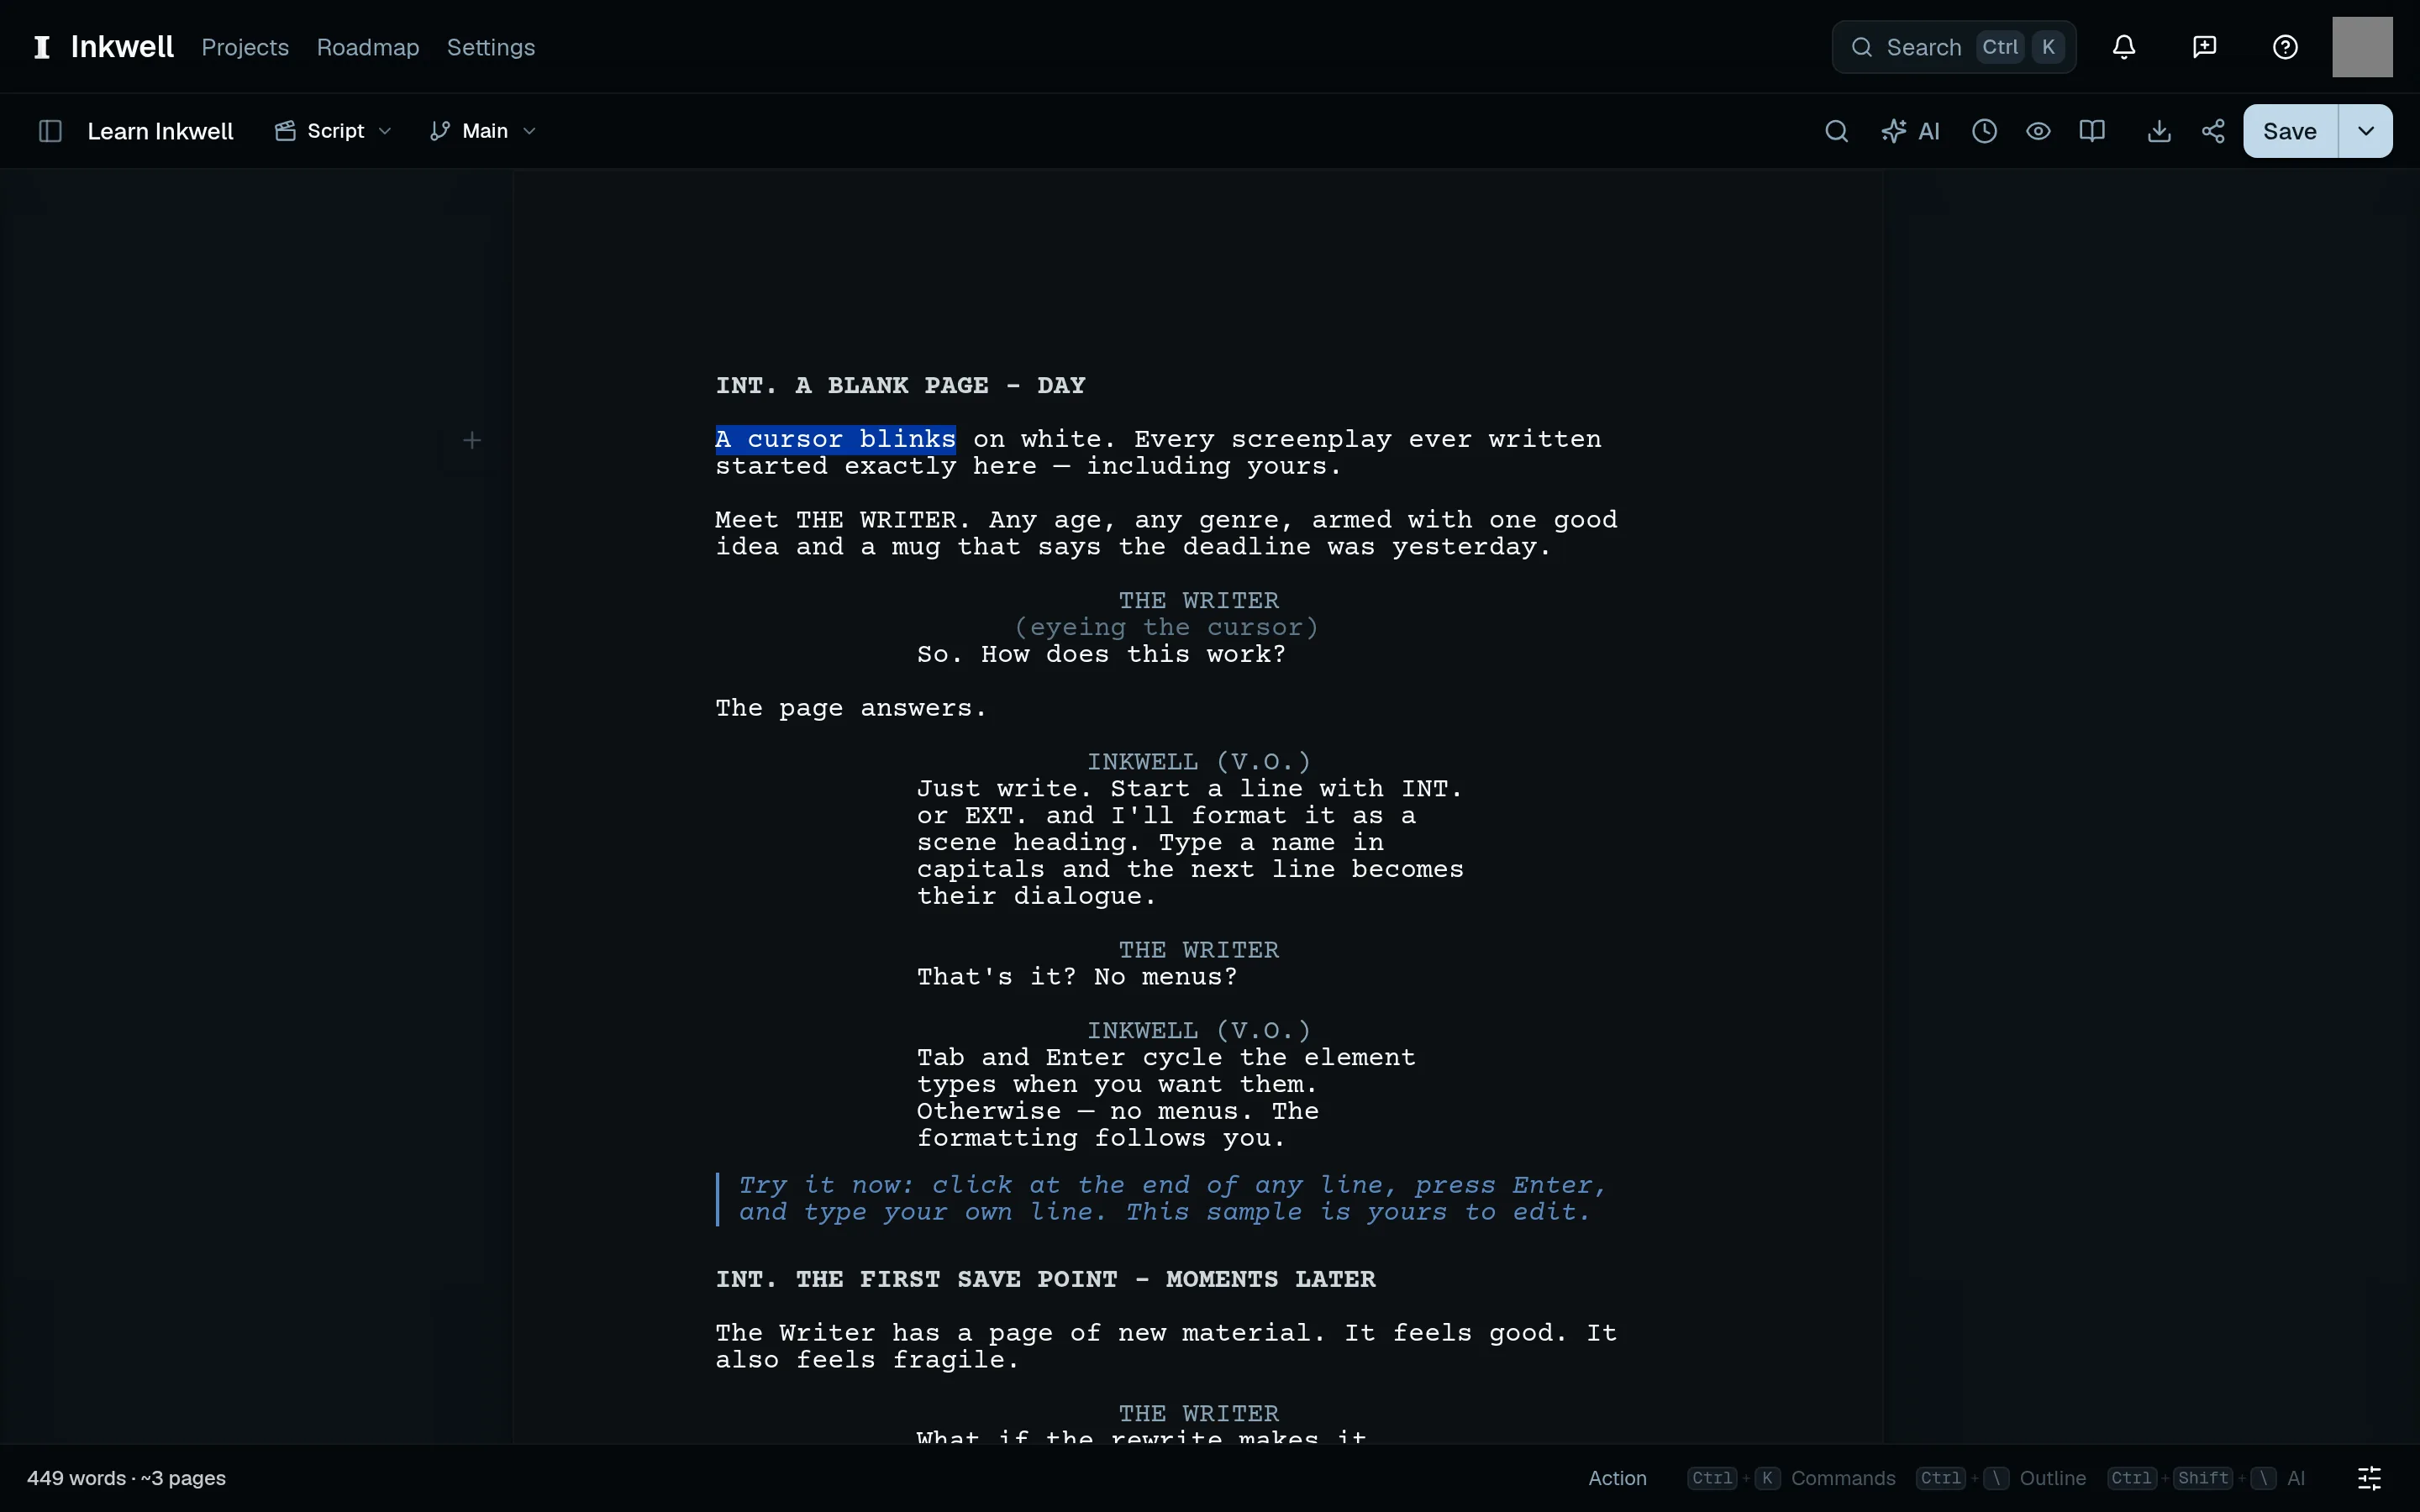The image size is (2420, 1512).
Task: Click the line 'The page answers.'
Action: (x=851, y=709)
